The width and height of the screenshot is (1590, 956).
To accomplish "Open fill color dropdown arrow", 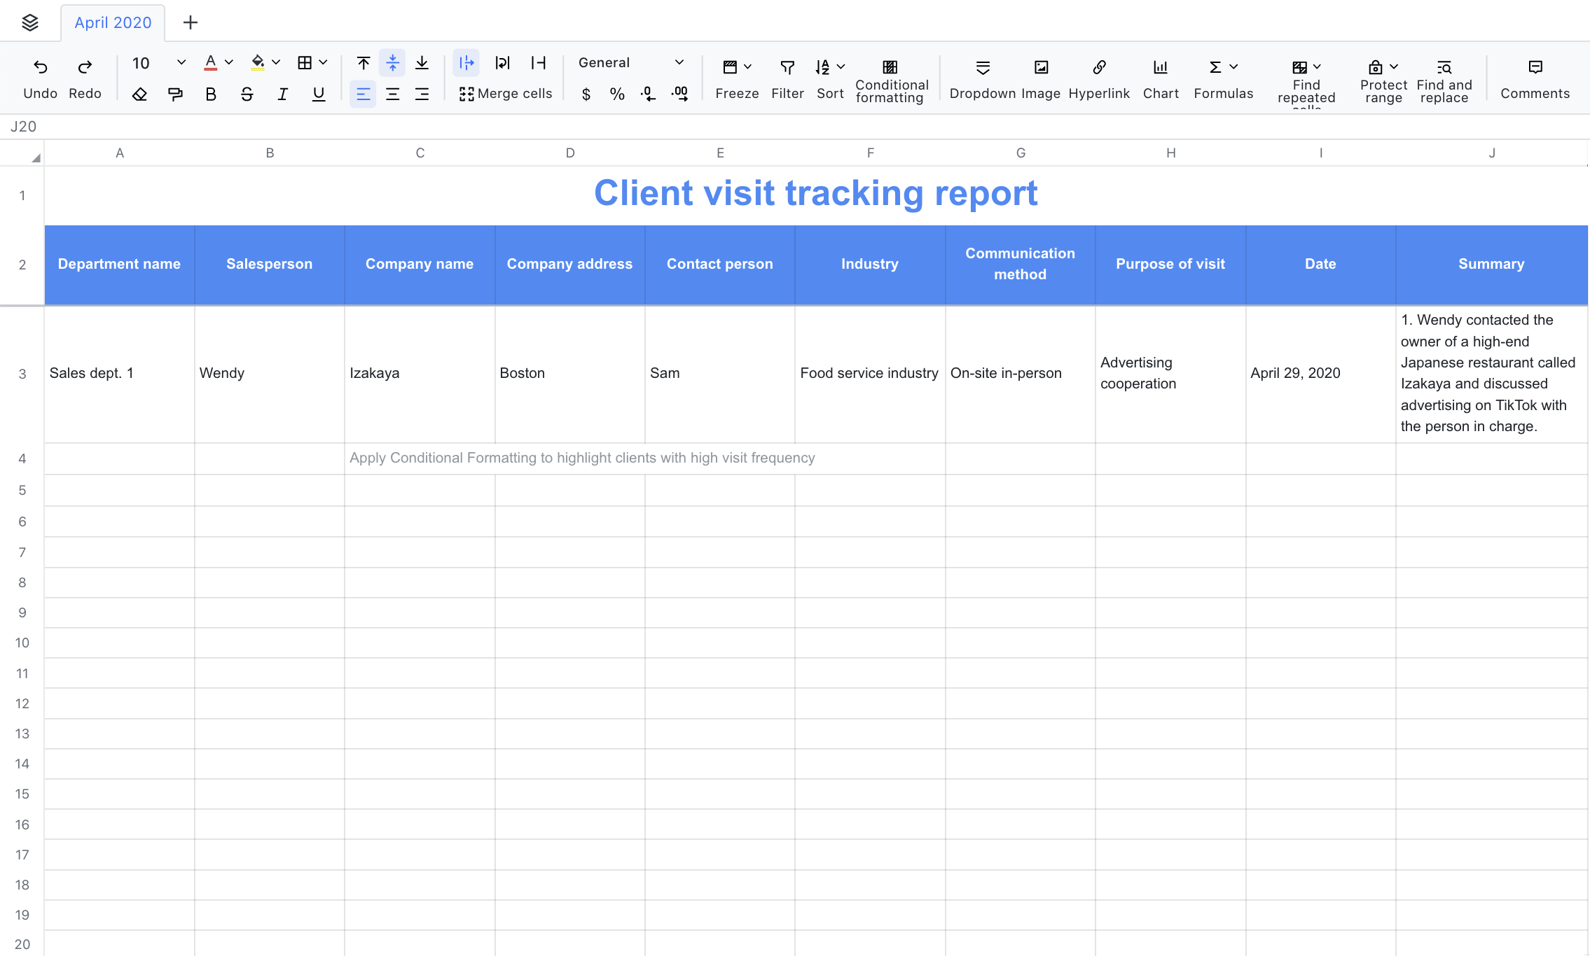I will coord(276,63).
